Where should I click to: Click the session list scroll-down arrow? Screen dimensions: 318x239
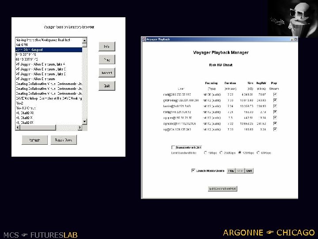point(84,122)
